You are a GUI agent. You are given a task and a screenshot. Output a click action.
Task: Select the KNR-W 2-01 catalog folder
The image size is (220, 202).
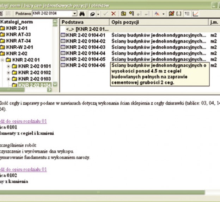(x=19, y=47)
